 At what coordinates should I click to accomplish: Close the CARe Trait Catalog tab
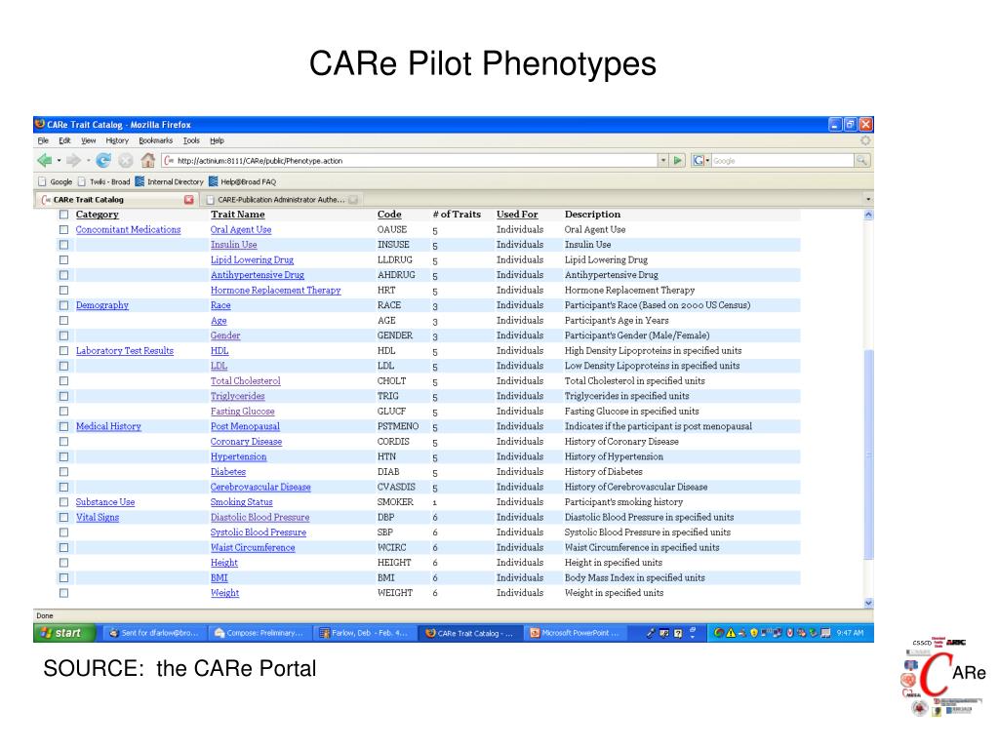188,199
